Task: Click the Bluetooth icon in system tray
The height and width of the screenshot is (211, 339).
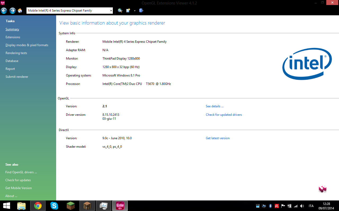Action: click(x=270, y=206)
